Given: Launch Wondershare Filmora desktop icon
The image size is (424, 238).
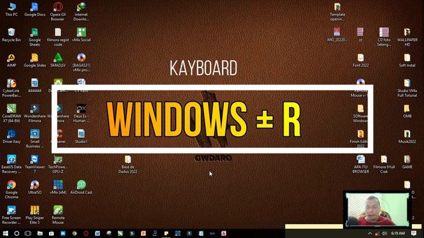Looking at the screenshot, I should click(x=34, y=113).
